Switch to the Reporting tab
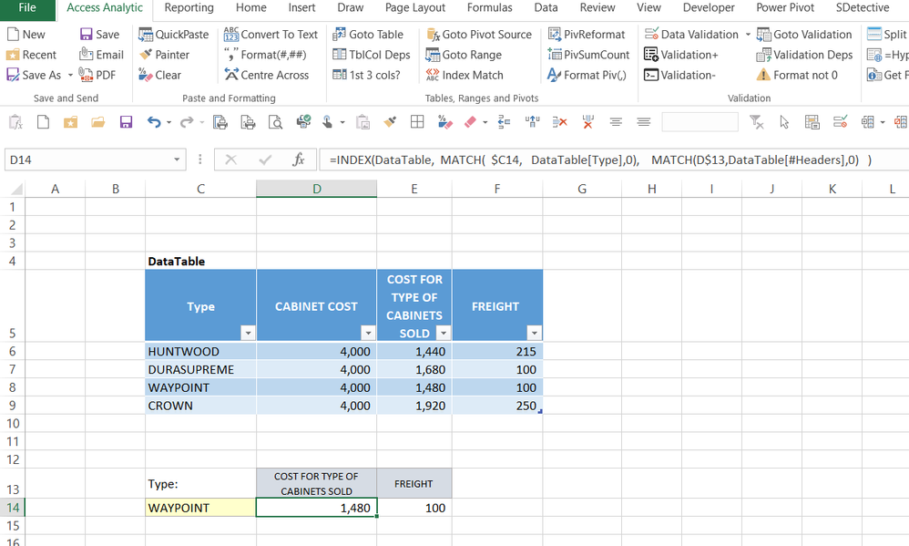Viewport: 909px width, 546px height. point(189,8)
